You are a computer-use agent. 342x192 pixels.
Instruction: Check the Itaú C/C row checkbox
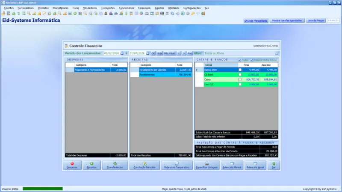tap(240, 84)
